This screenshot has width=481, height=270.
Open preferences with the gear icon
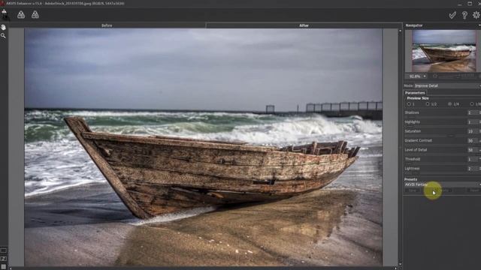tap(476, 15)
